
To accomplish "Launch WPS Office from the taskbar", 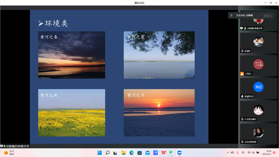I will click(164, 153).
